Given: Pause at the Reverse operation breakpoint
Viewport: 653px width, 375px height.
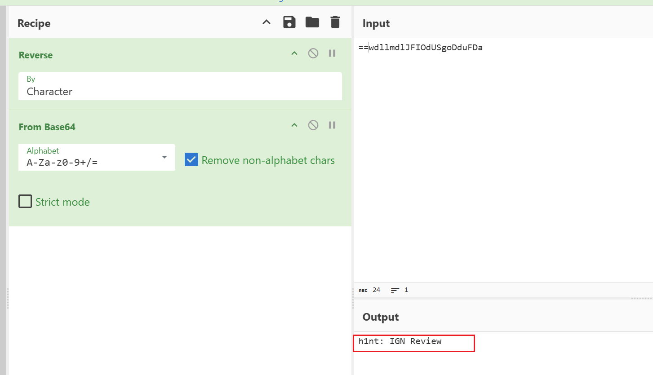Looking at the screenshot, I should tap(332, 53).
